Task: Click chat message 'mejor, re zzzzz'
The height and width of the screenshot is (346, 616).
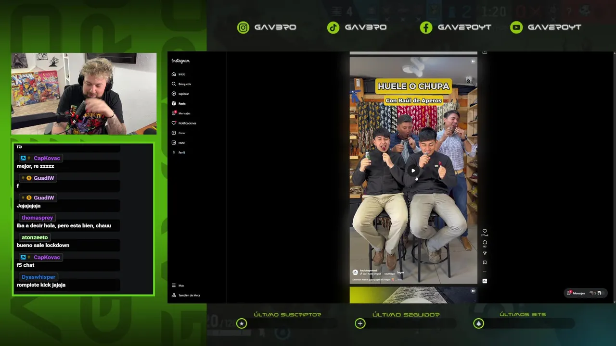Action: 35,166
